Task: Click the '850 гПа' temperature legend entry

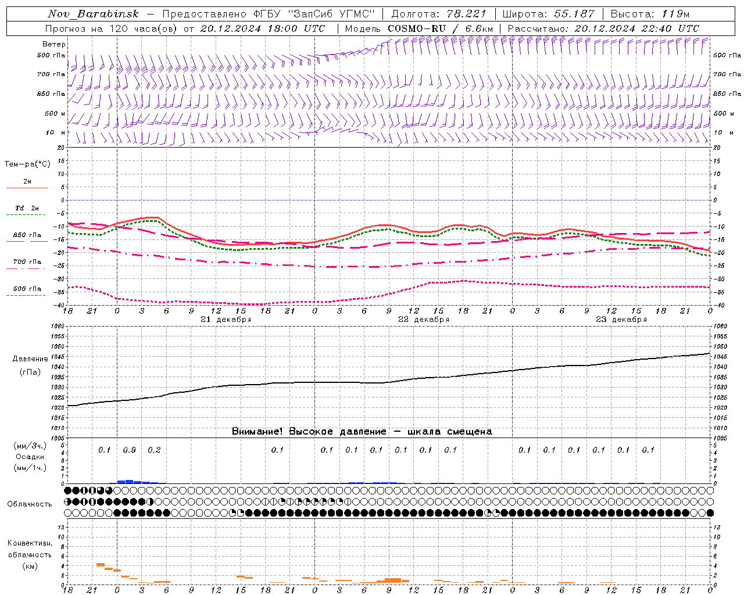Action: tap(27, 235)
